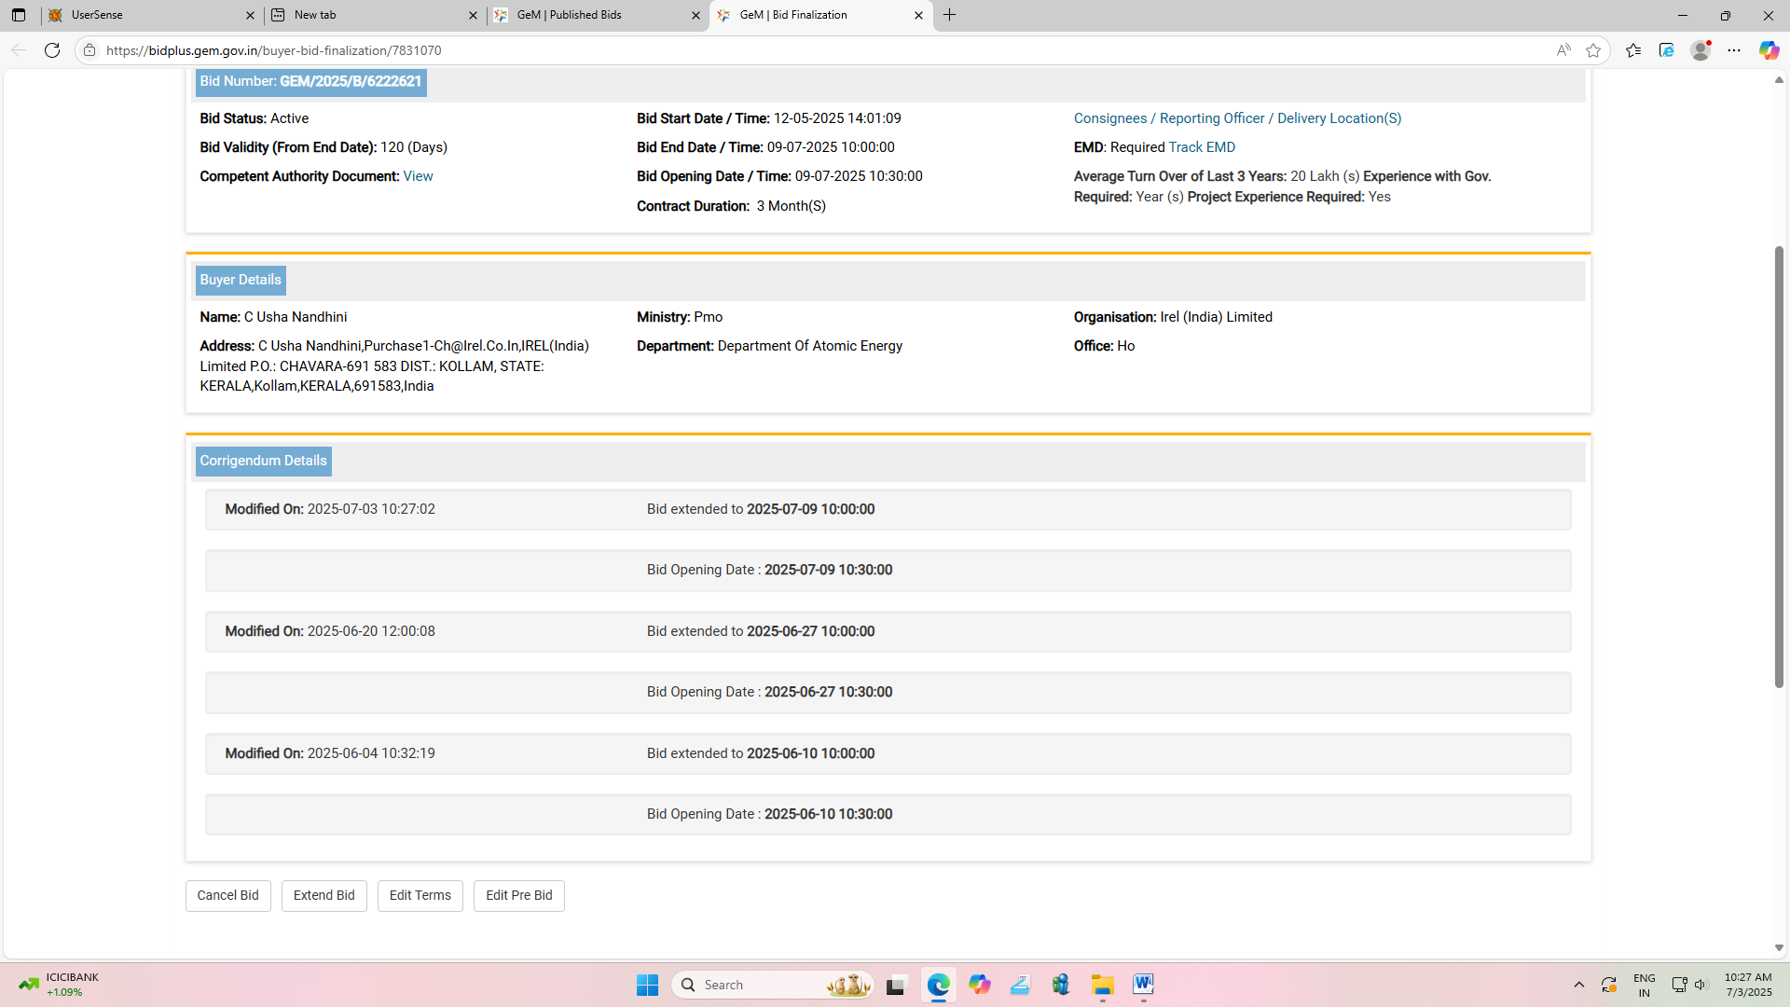Screen dimensions: 1790x1007
Task: Click ENG IN language indicator
Action: 1645,985
